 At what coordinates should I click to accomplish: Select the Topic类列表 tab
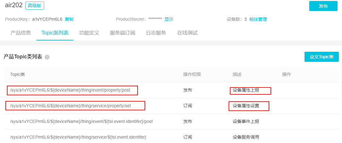pyautogui.click(x=55, y=33)
